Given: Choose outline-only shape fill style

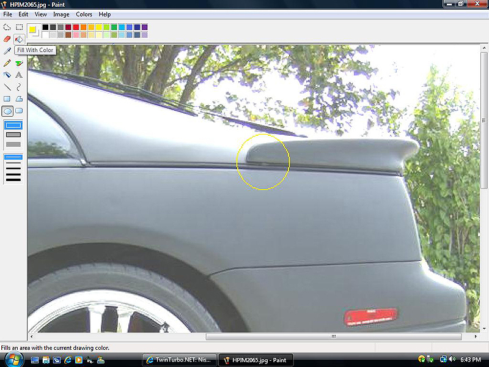Looking at the screenshot, I should 13,125.
